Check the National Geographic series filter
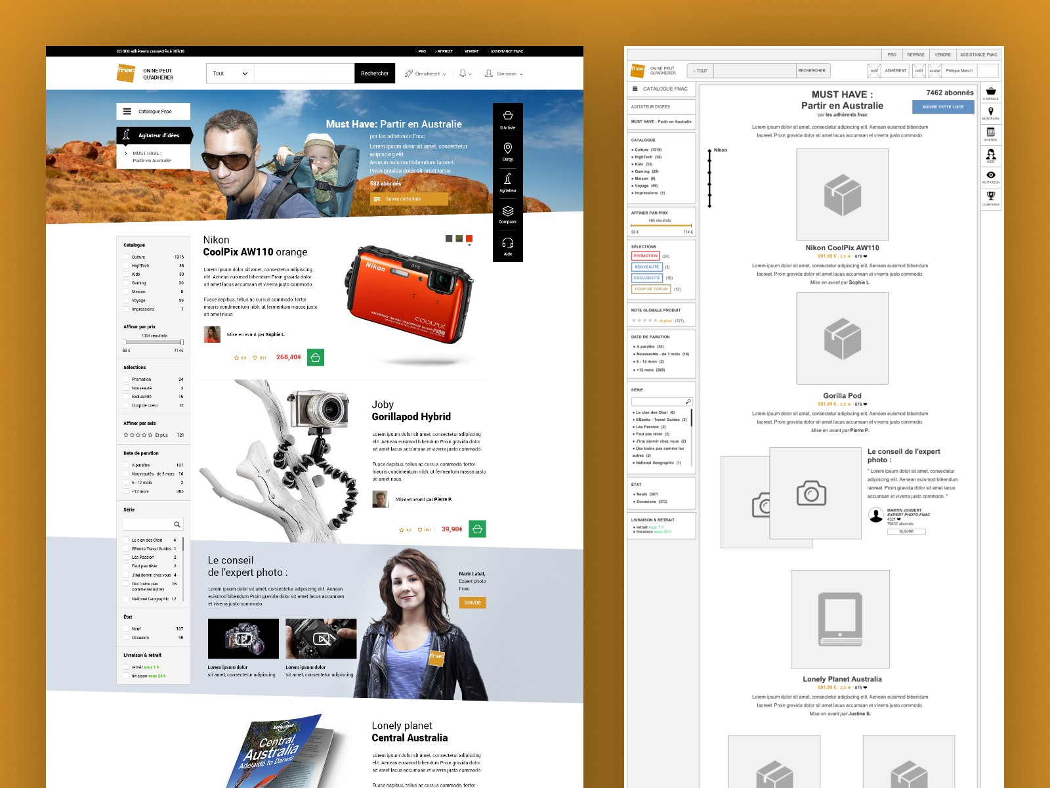 tap(126, 599)
